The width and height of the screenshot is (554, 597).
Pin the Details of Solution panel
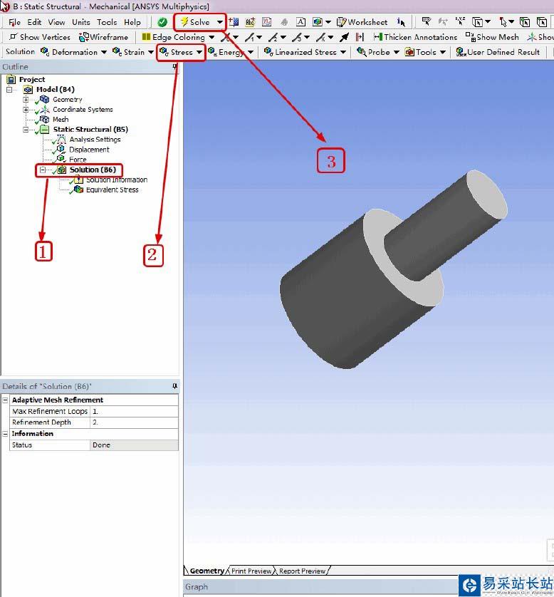coord(174,386)
